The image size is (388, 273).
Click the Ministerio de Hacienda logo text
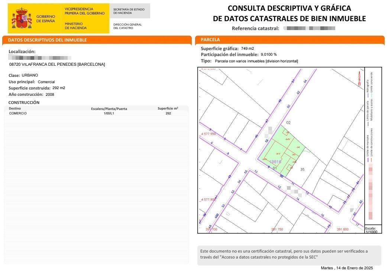click(76, 26)
